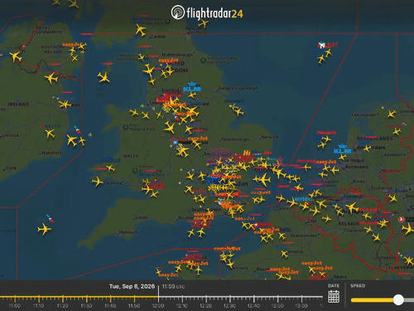This screenshot has height=311, width=414.
Task: Click the Peterborough city label
Action: point(235,139)
